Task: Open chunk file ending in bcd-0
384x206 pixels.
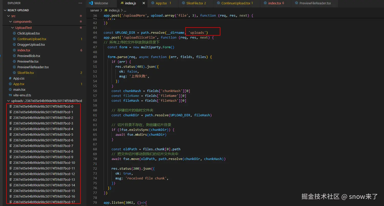Action: pos(43,106)
